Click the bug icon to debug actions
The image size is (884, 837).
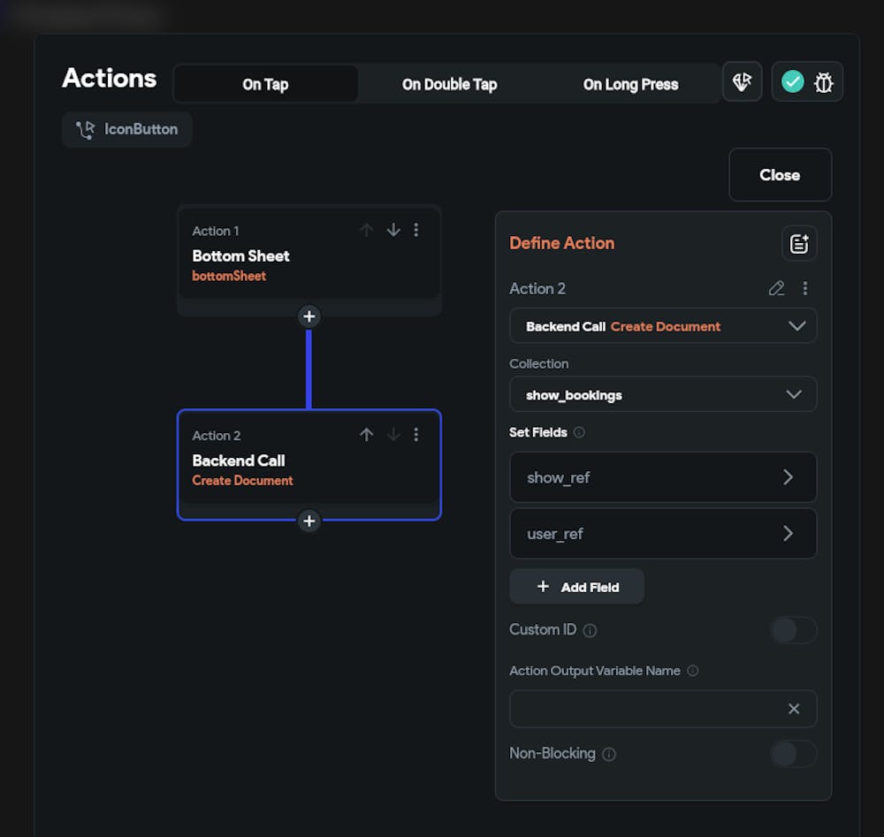click(x=823, y=81)
